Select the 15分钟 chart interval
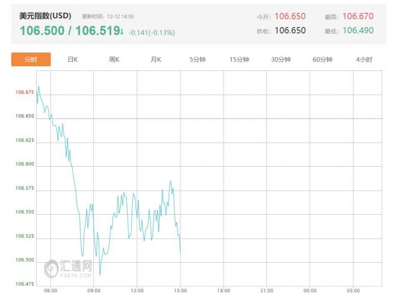398x306 pixels. pyautogui.click(x=239, y=60)
